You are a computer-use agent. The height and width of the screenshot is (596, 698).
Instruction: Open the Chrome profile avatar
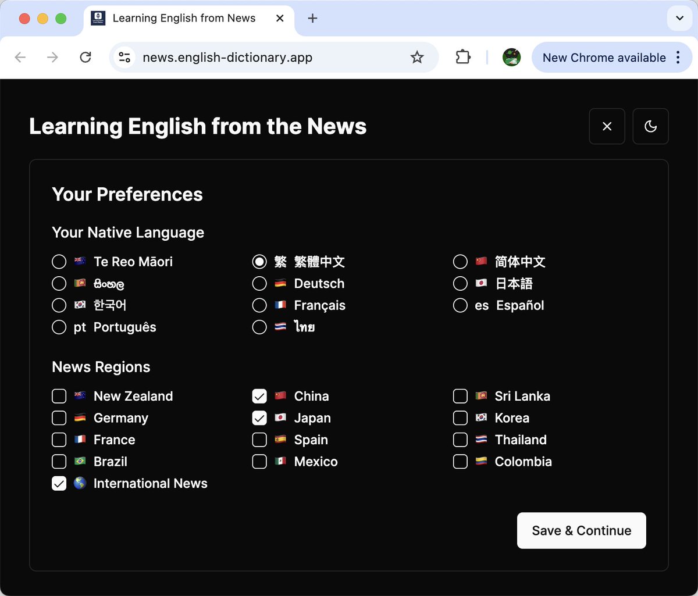point(511,57)
